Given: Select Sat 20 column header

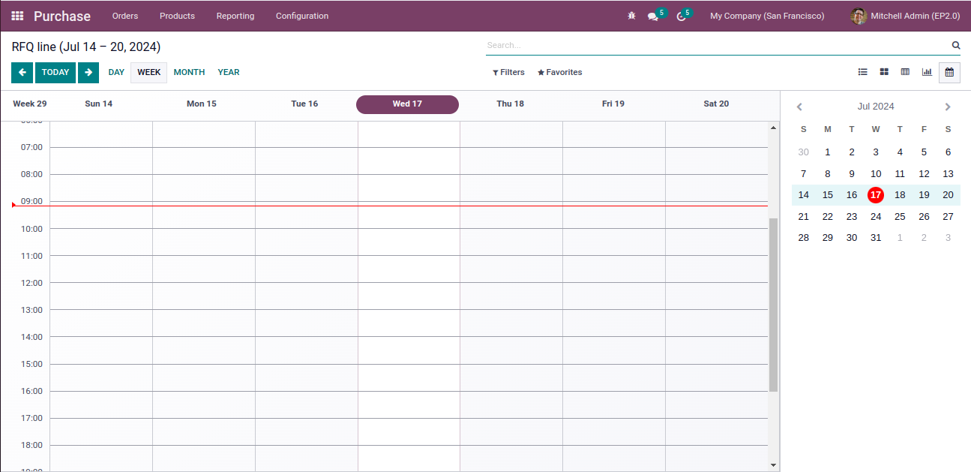Looking at the screenshot, I should point(716,104).
